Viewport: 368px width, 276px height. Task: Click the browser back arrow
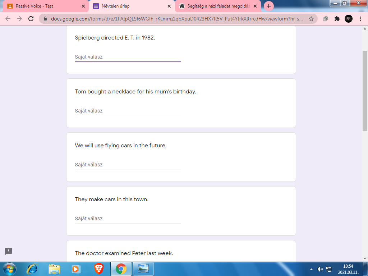point(8,19)
